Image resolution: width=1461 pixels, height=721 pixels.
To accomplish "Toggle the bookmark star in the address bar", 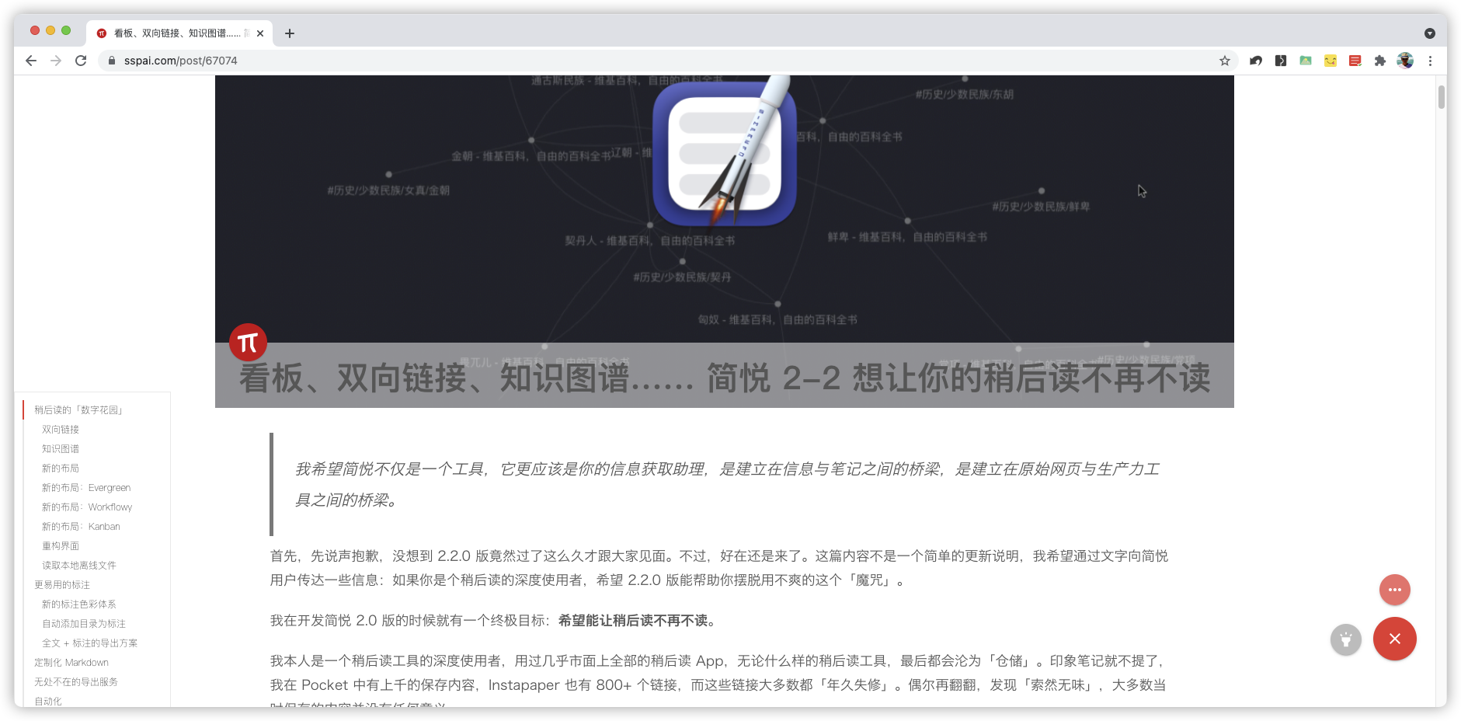I will point(1225,61).
